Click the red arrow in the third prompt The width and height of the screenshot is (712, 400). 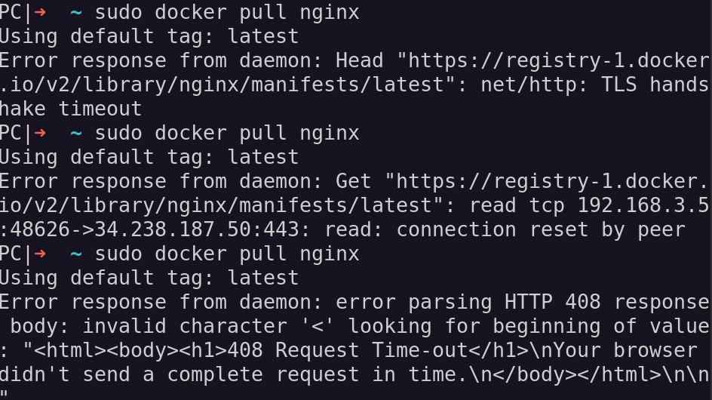coord(40,254)
